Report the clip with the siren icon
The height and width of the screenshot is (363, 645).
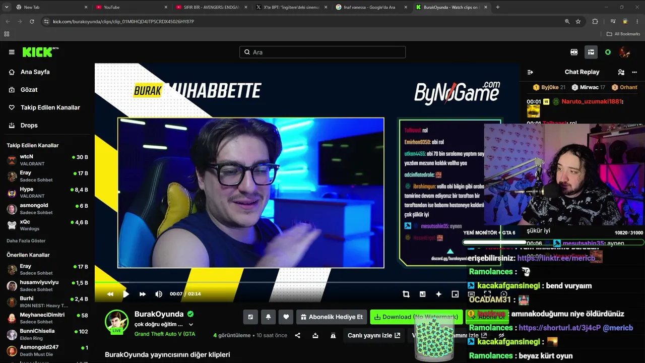coord(333,335)
